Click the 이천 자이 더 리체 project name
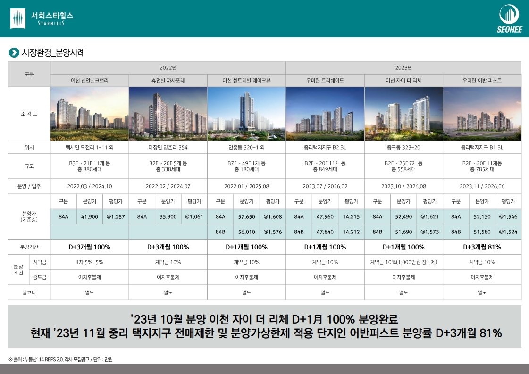The height and width of the screenshot is (374, 529). tap(403, 81)
